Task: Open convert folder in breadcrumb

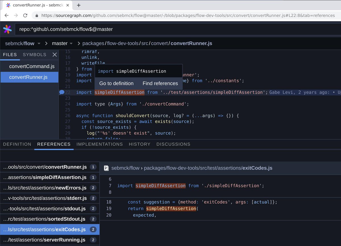Action: tap(159, 44)
